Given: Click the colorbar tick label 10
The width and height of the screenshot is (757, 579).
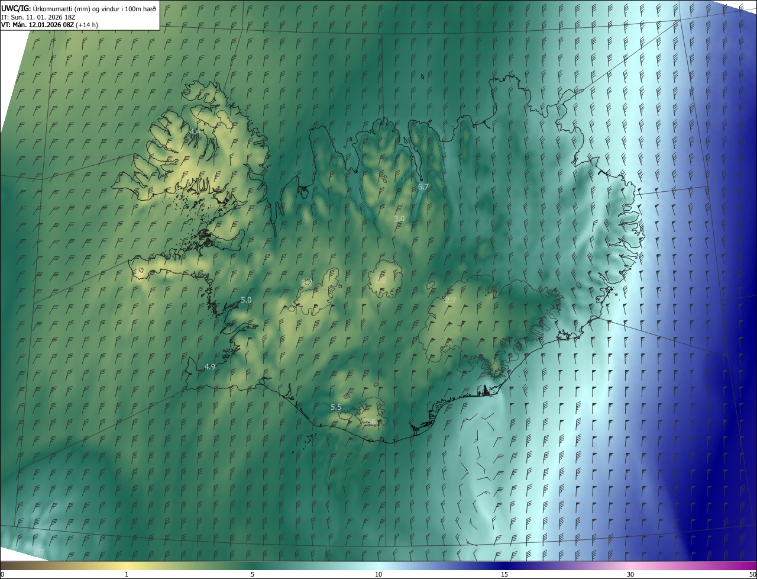Looking at the screenshot, I should pyautogui.click(x=378, y=575).
